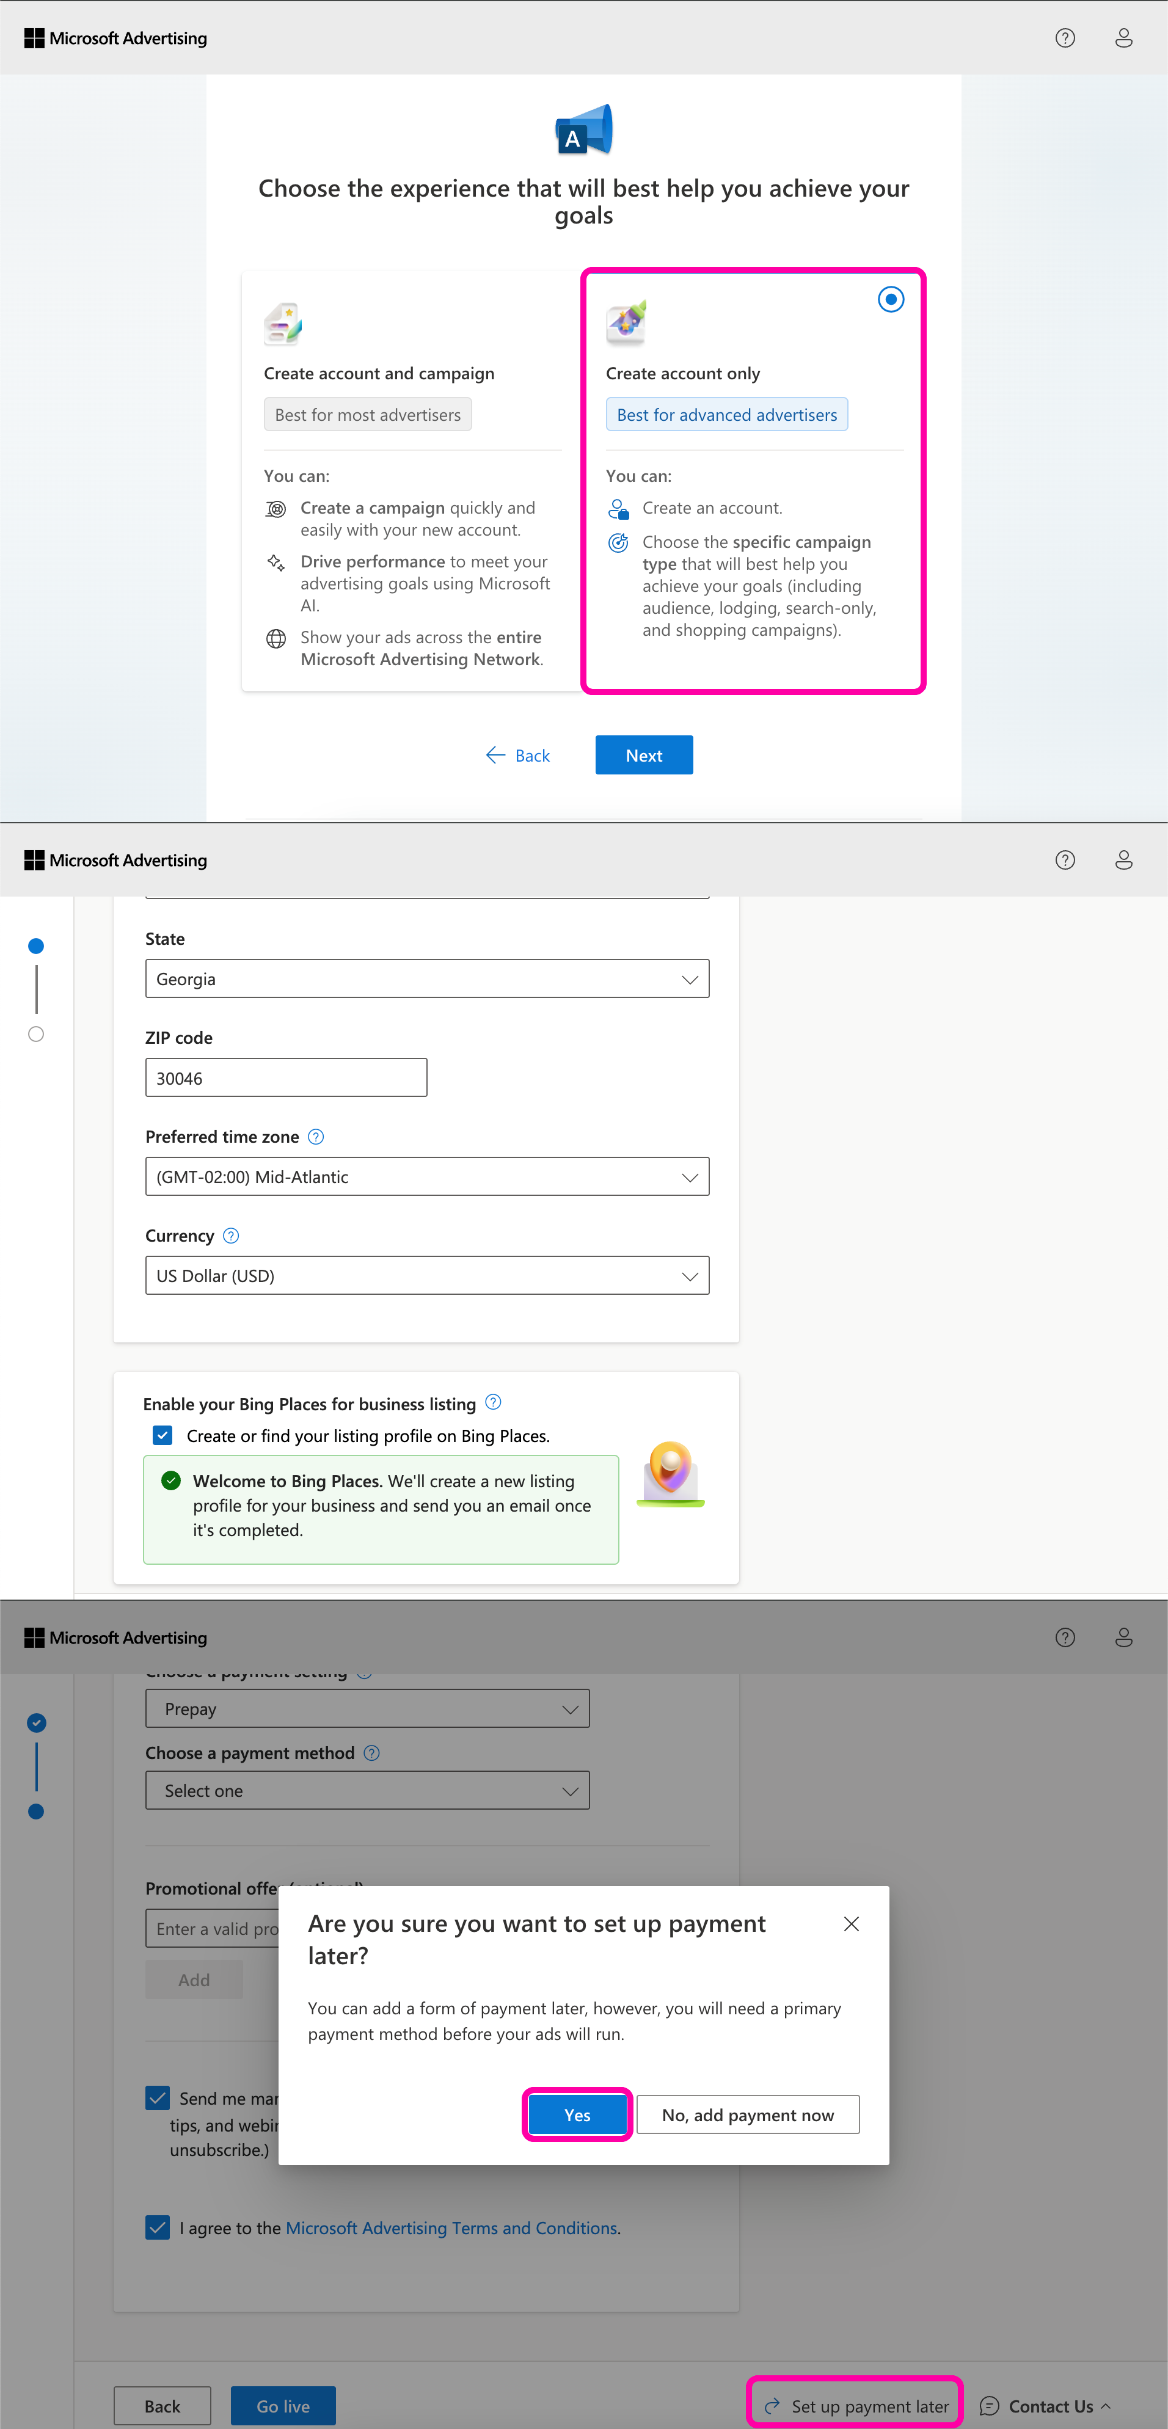Screen dimensions: 1168x2429
Task: Click the Bing Places map pin illustration
Action: (x=670, y=1474)
